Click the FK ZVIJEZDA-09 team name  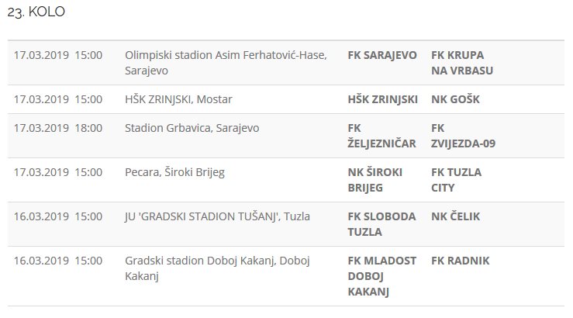pyautogui.click(x=464, y=136)
